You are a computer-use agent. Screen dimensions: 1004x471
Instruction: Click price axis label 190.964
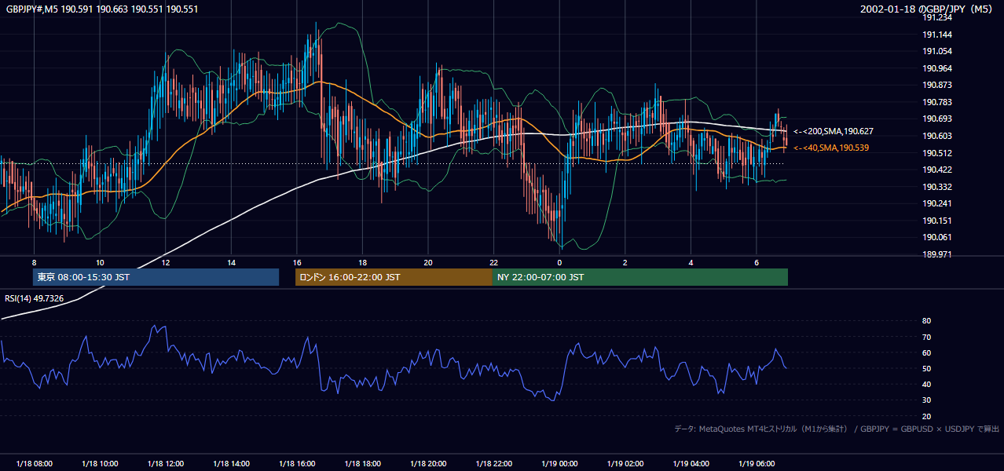937,68
